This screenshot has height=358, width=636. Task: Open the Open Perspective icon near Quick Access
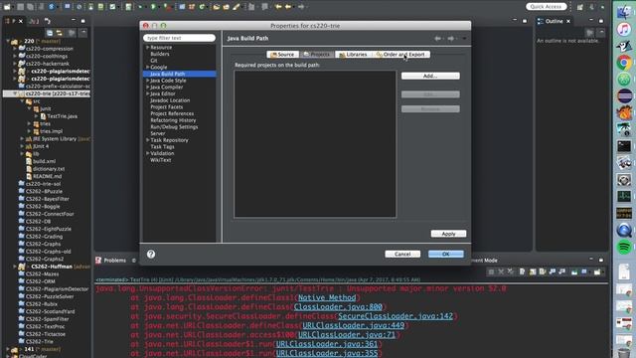580,7
